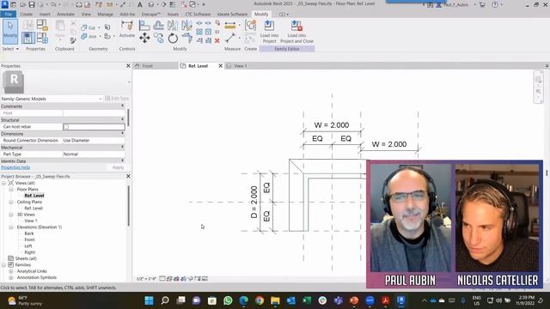Open File Explorer from the taskbar
Image resolution: width=550 pixels, height=309 pixels.
(x=275, y=300)
